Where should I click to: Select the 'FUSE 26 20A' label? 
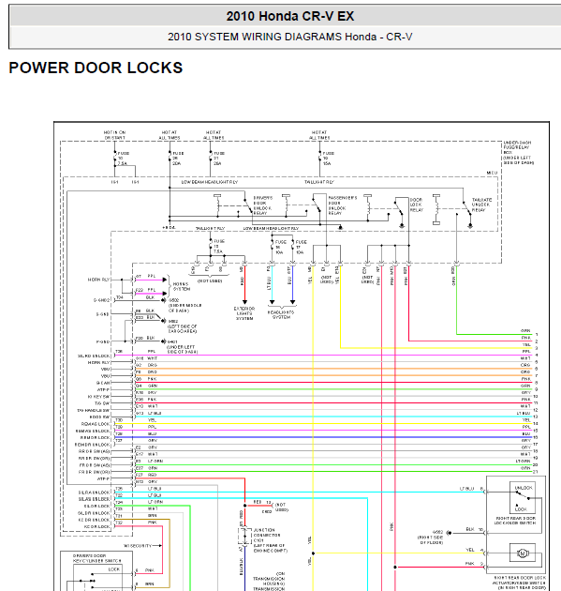click(x=178, y=159)
